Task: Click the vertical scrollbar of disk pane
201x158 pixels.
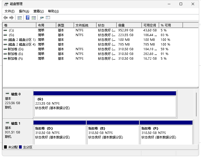Action: coord(196,105)
